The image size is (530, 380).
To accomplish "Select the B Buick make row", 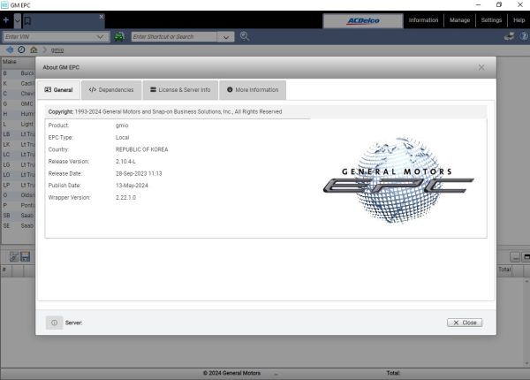I will (19, 73).
